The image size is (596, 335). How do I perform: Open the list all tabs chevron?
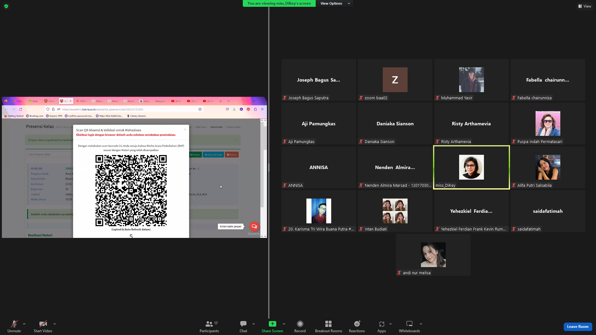228,101
